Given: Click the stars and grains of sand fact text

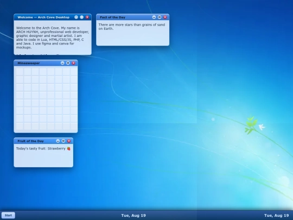Looking at the screenshot, I should (132, 27).
